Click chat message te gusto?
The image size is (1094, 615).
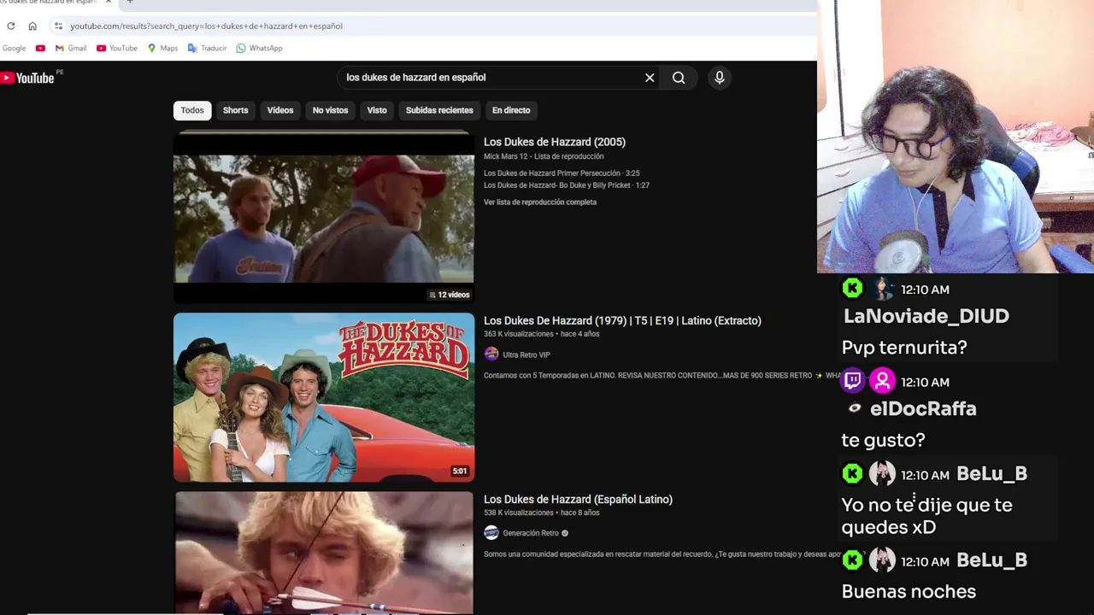pos(883,440)
